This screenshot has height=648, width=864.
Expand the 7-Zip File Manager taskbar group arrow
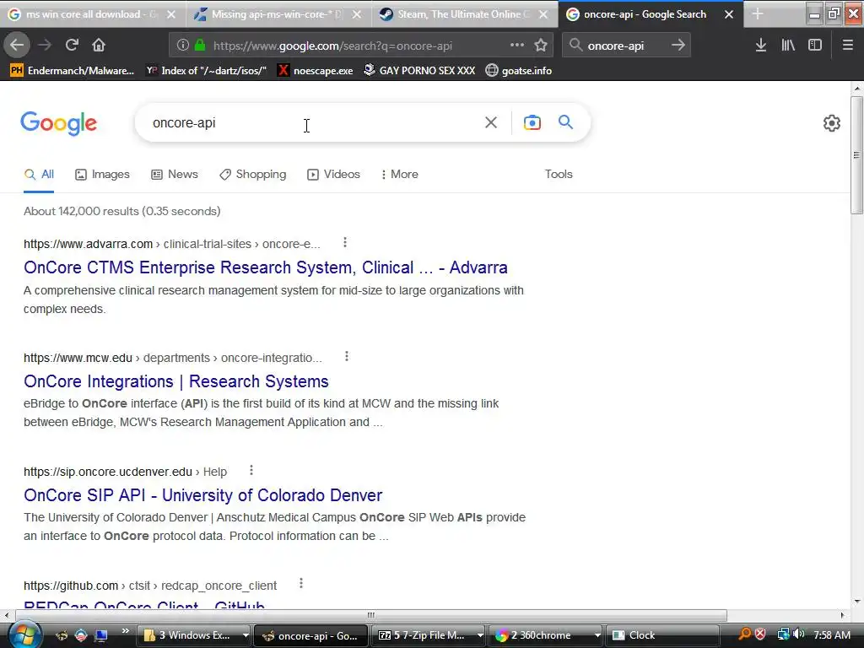click(x=480, y=635)
